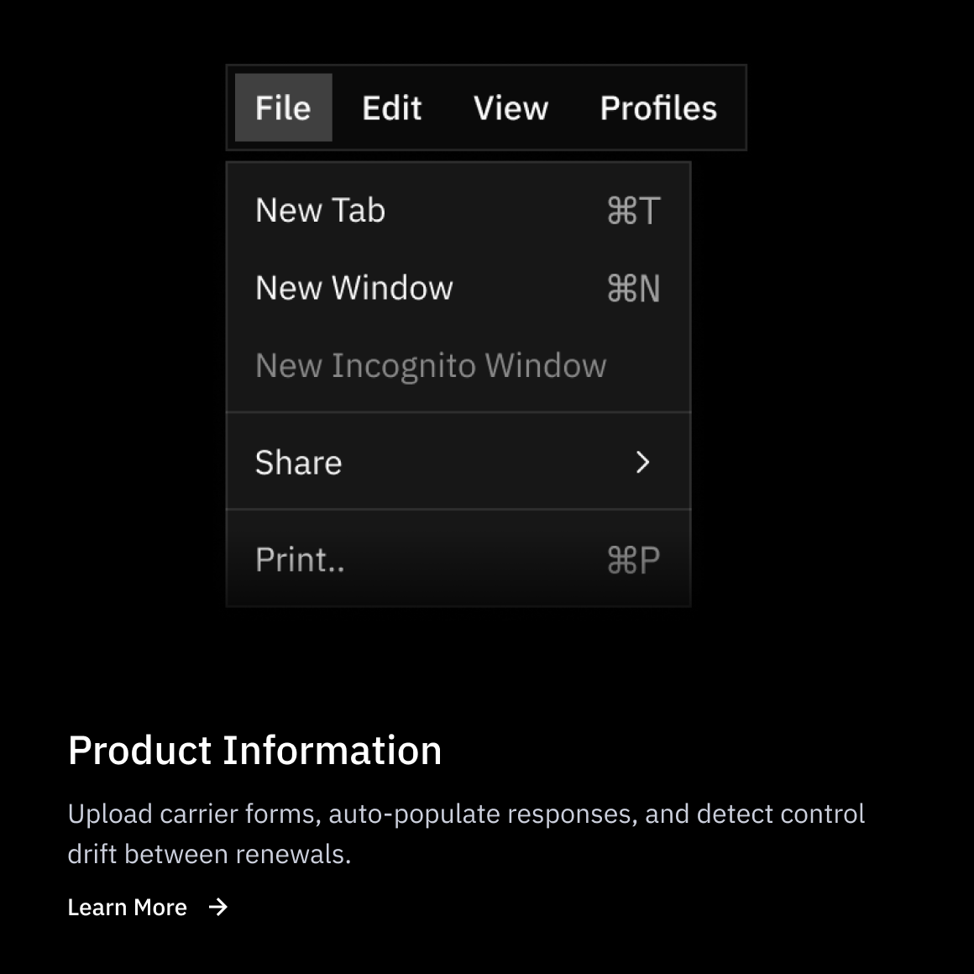Screen dimensions: 974x974
Task: Click the ⌘P shortcut icon
Action: pos(633,560)
